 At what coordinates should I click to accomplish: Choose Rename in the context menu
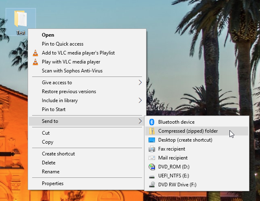[50, 172]
